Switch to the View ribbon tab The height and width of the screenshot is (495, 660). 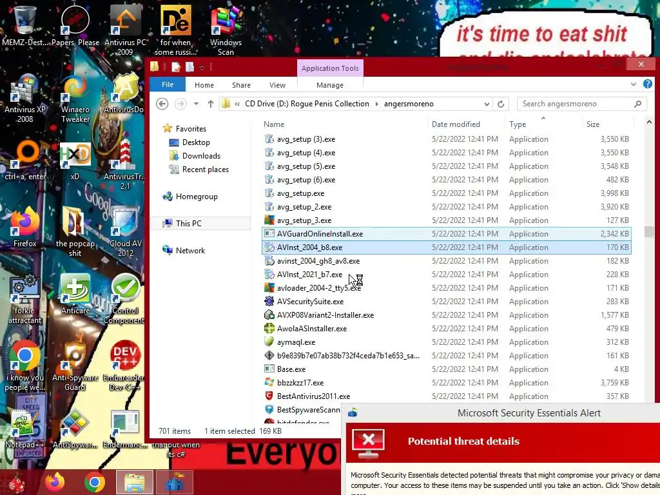click(x=277, y=85)
